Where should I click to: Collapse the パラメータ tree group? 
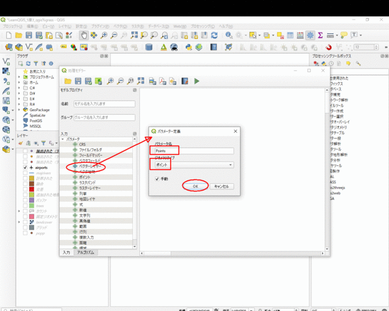pos(63,139)
